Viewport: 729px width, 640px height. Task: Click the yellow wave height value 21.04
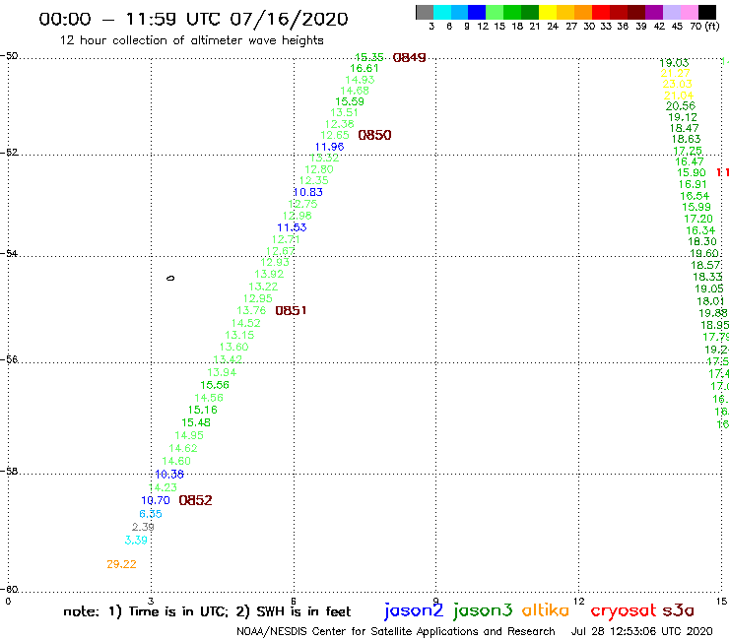679,96
